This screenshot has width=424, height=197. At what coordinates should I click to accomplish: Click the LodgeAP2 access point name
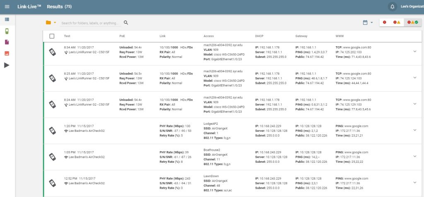pos(211,123)
